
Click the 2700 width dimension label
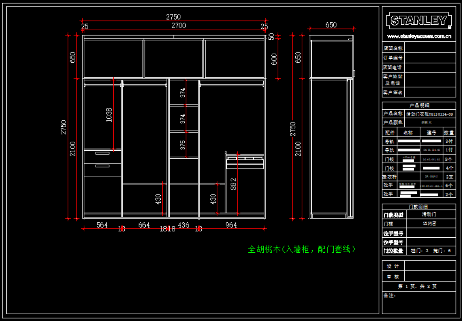tap(179, 26)
